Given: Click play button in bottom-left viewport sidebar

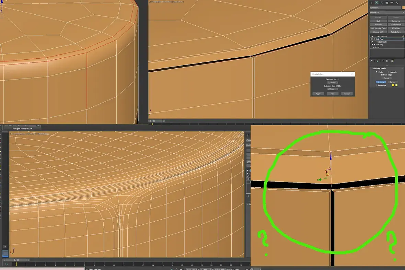Looking at the screenshot, I should pos(5,247).
